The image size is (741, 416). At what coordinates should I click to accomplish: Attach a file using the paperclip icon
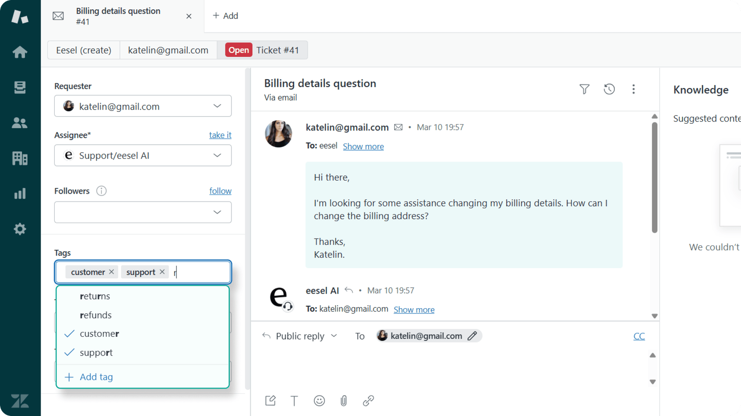(344, 401)
